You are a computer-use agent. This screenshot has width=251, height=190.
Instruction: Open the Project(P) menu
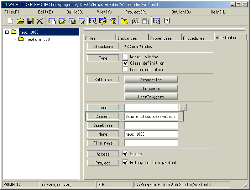[x=136, y=12]
